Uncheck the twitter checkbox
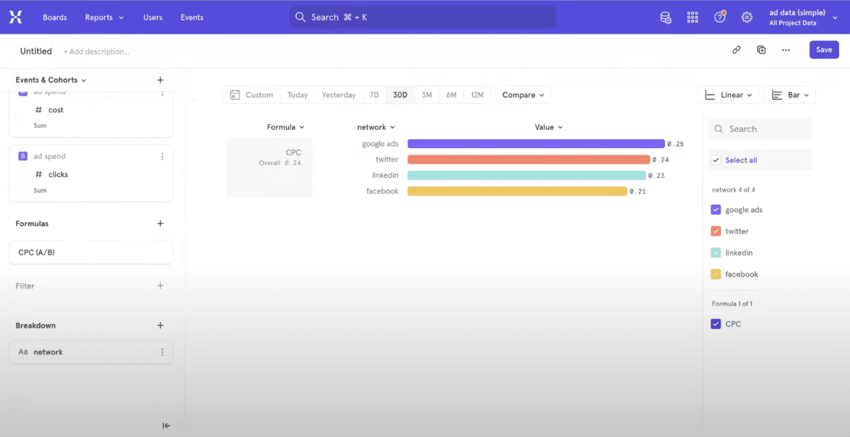The image size is (850, 437). [x=716, y=231]
